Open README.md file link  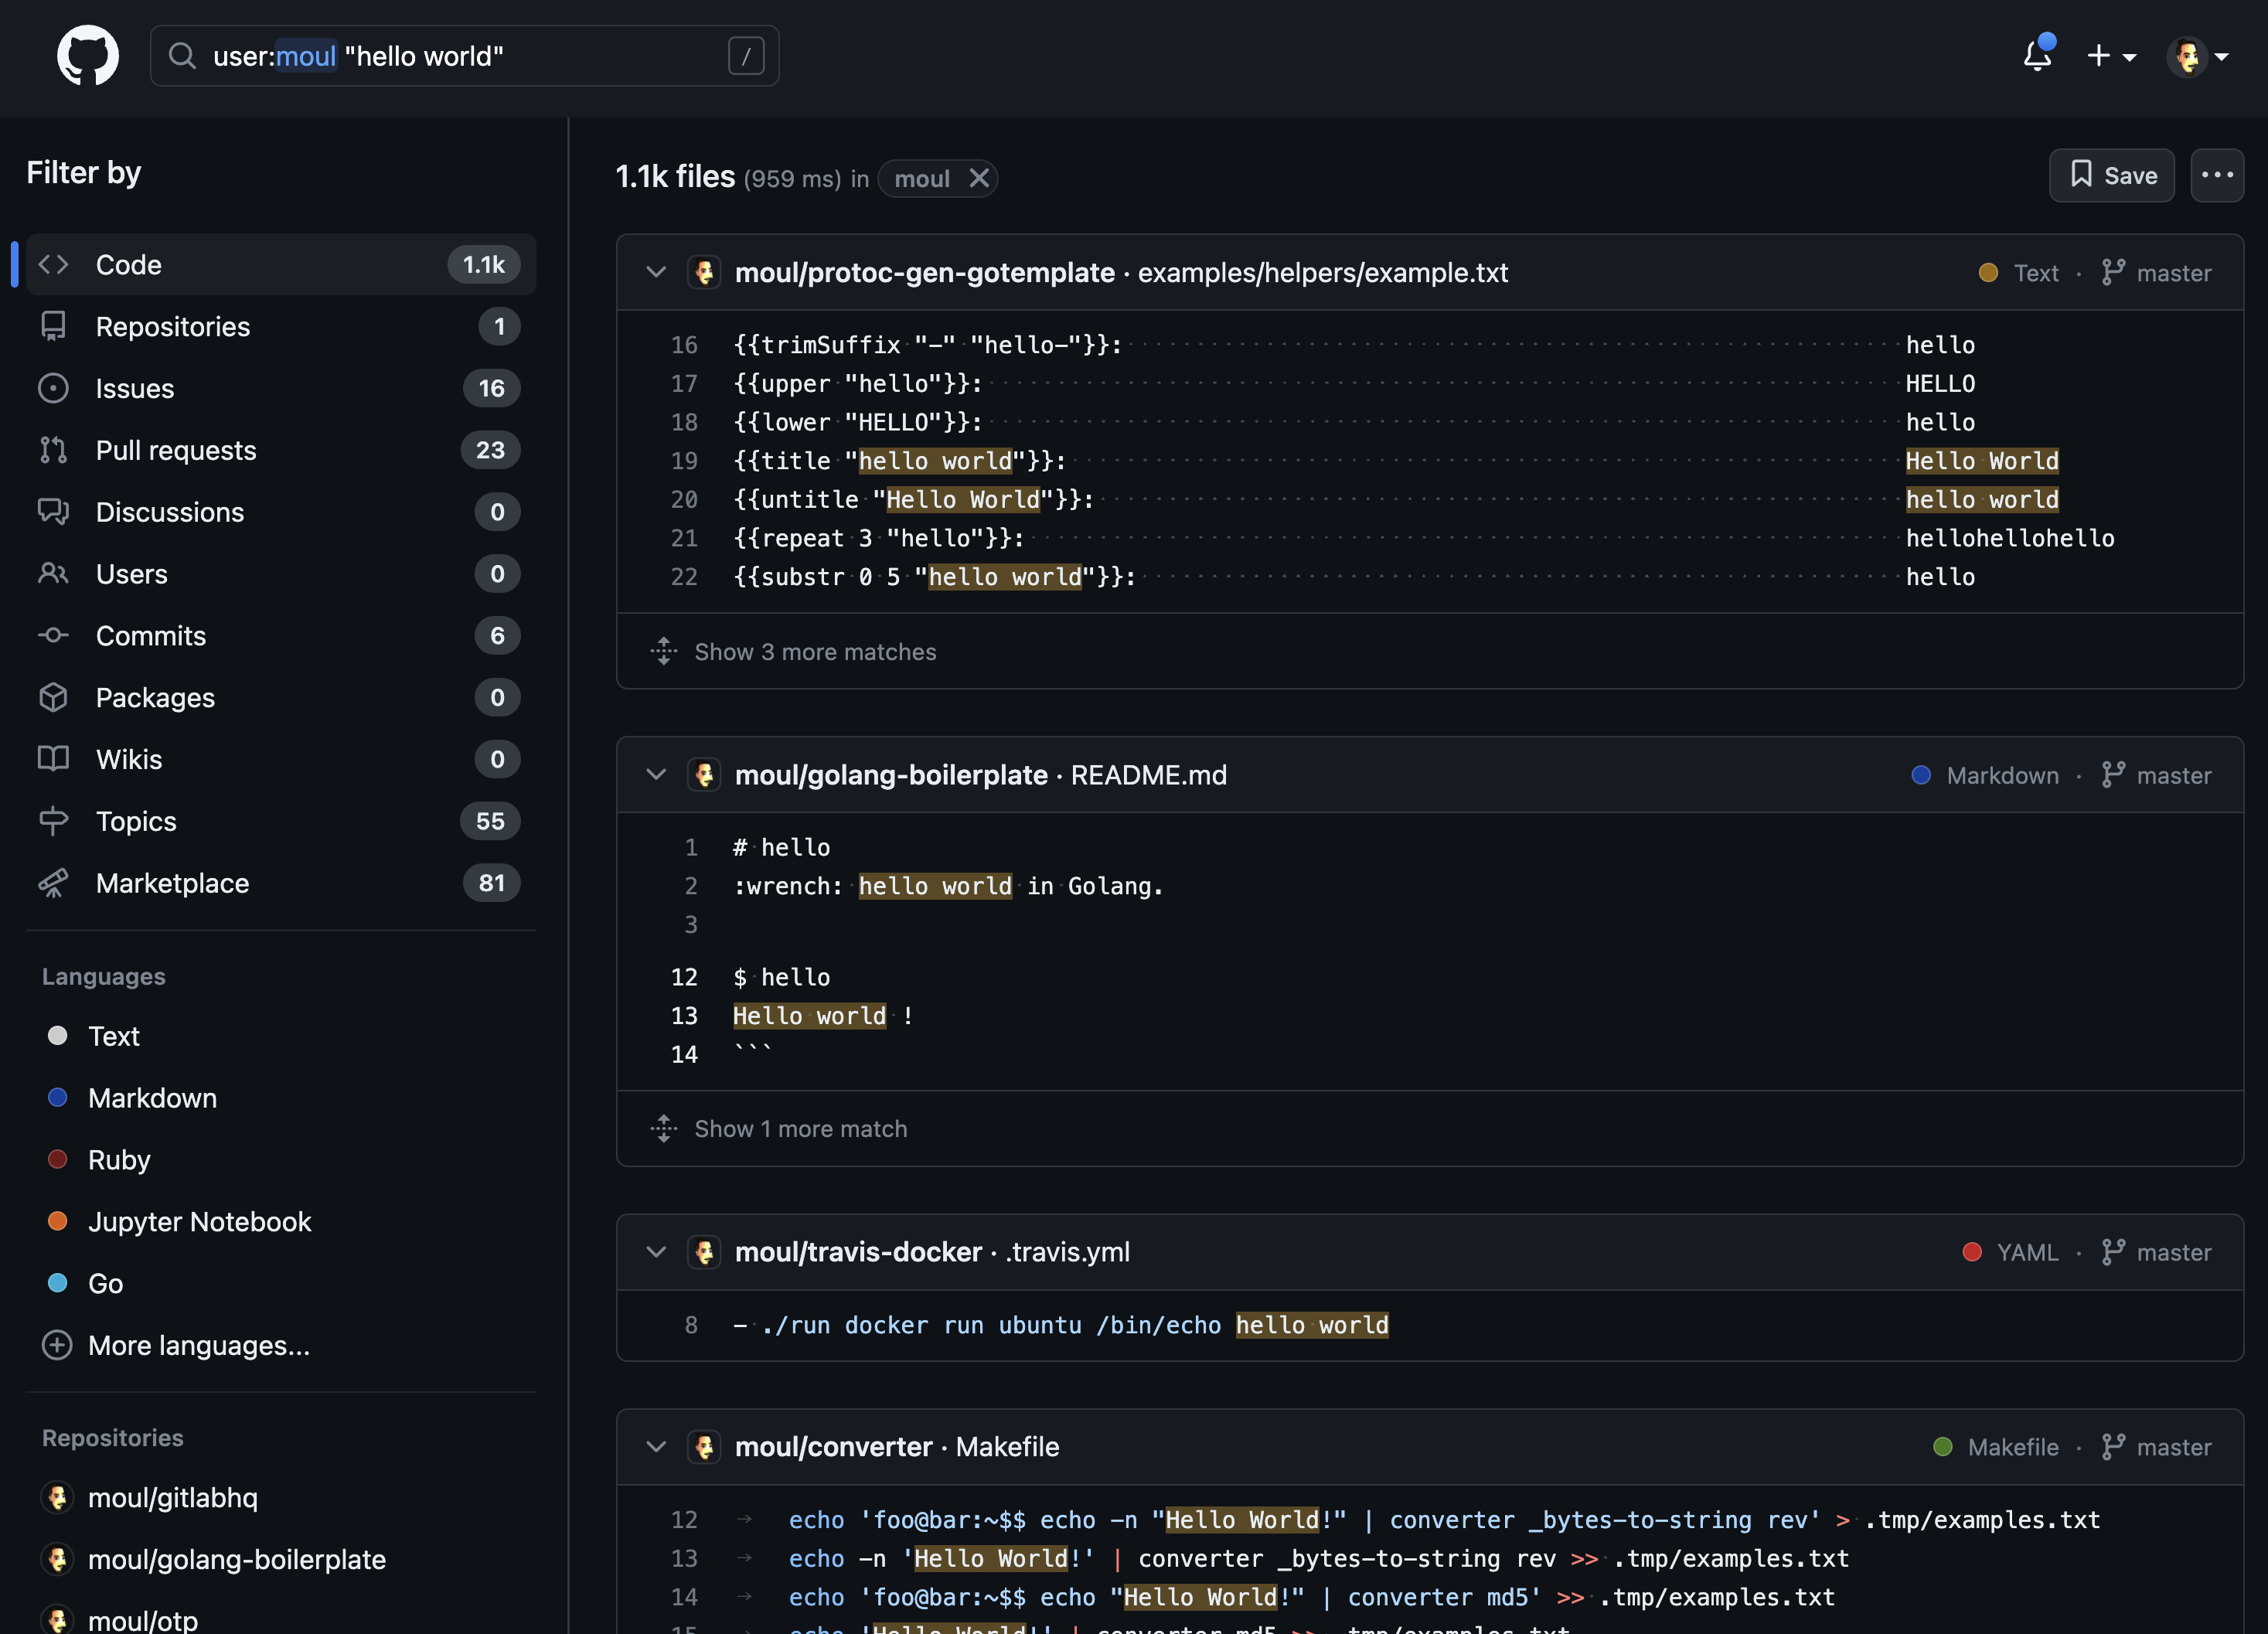[x=1149, y=775]
